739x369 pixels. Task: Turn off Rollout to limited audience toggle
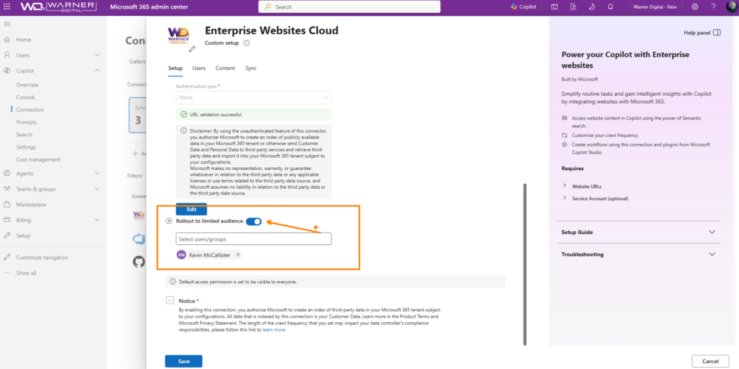click(253, 222)
